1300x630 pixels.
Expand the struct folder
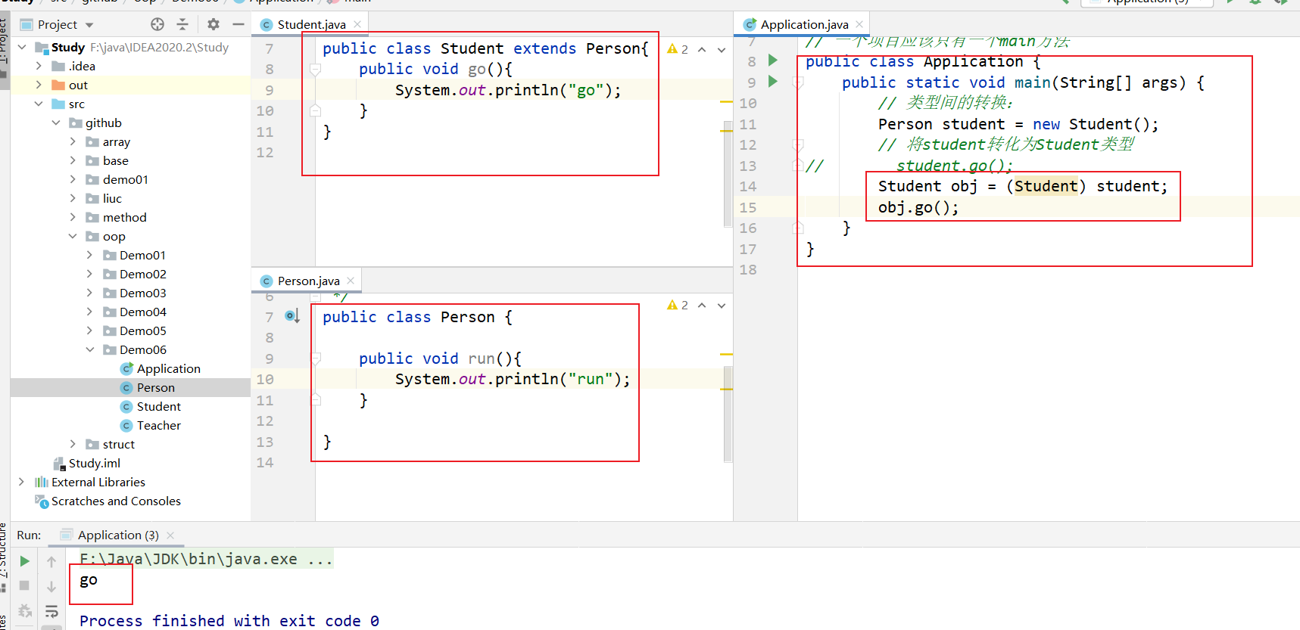73,444
